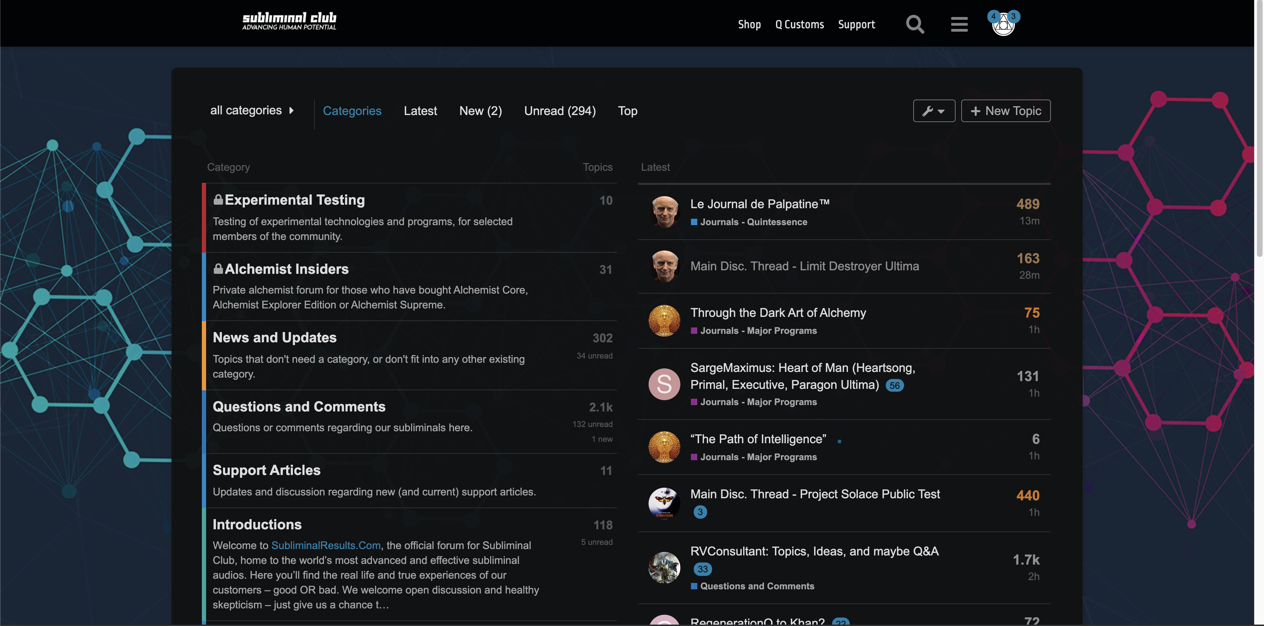Click the golden avatar beside The Path of Intelligence
The height and width of the screenshot is (626, 1264).
click(664, 447)
